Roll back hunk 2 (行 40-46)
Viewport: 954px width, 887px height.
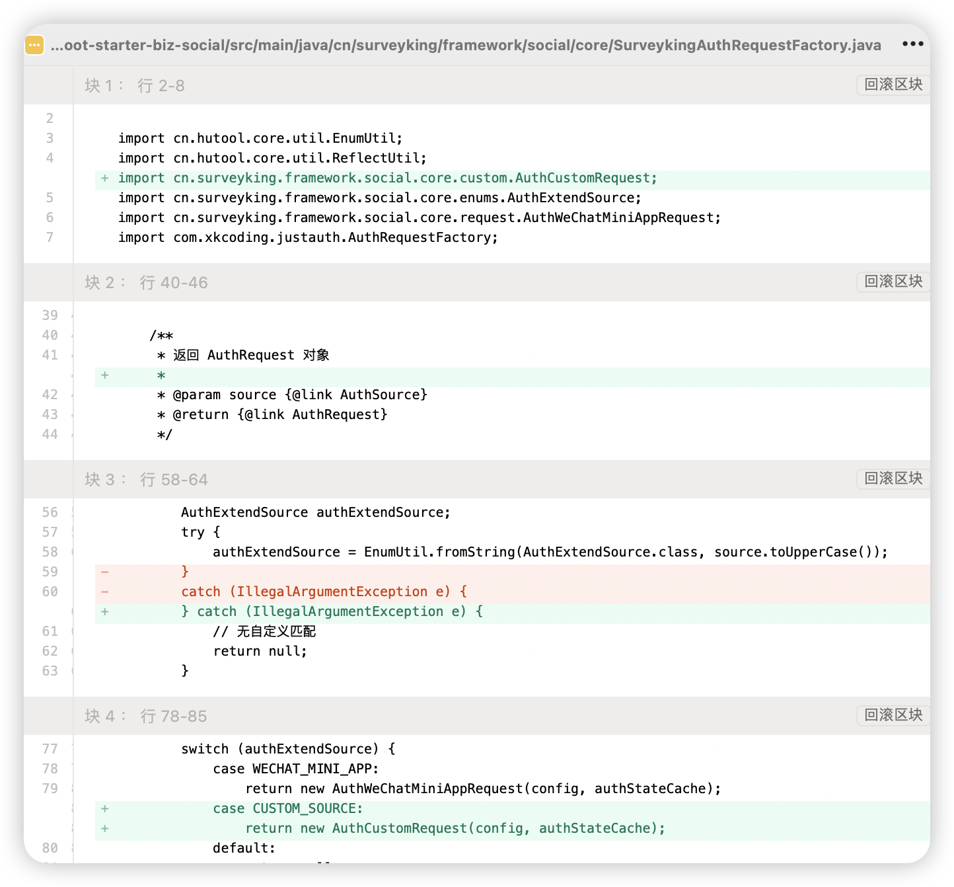(x=893, y=282)
